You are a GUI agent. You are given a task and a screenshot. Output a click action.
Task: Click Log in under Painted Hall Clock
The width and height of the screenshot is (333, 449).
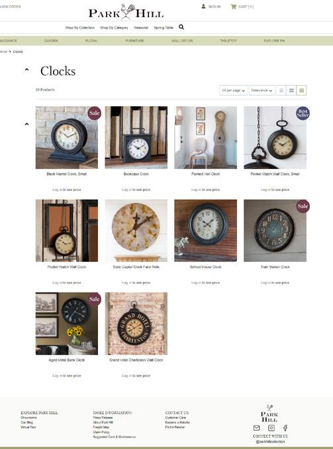pyautogui.click(x=196, y=190)
